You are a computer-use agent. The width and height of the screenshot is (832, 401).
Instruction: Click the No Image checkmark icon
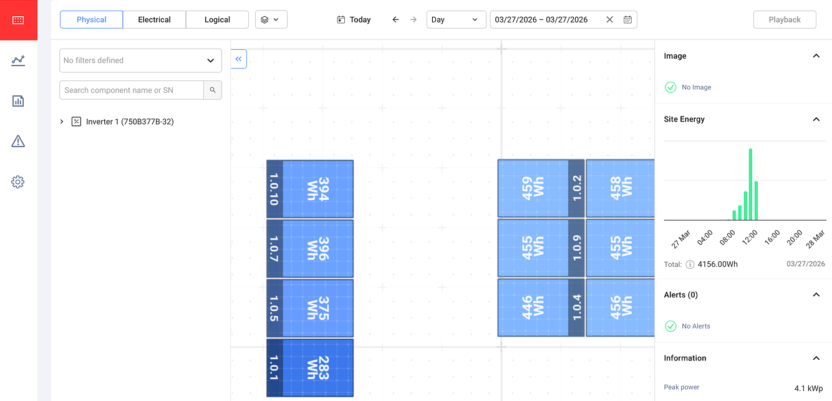coord(670,87)
